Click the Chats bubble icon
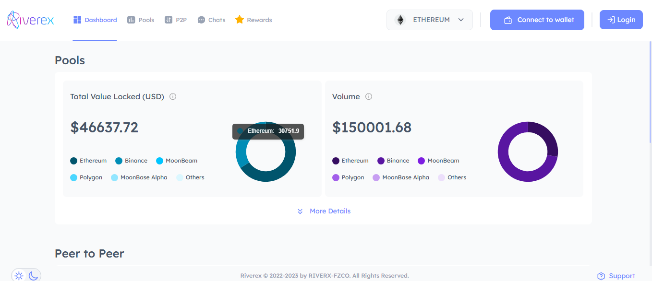The width and height of the screenshot is (652, 281). 201,20
